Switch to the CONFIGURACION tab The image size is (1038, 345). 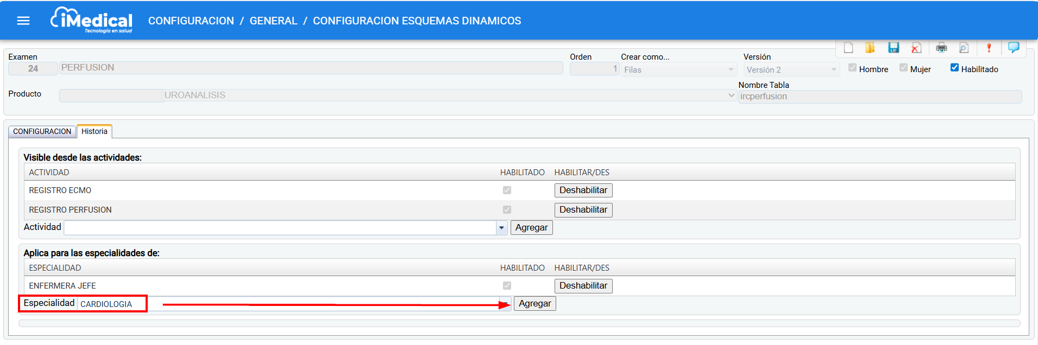point(42,132)
